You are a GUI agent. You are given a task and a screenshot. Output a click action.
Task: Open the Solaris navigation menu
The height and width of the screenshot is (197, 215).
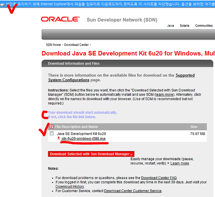[x=185, y=26]
